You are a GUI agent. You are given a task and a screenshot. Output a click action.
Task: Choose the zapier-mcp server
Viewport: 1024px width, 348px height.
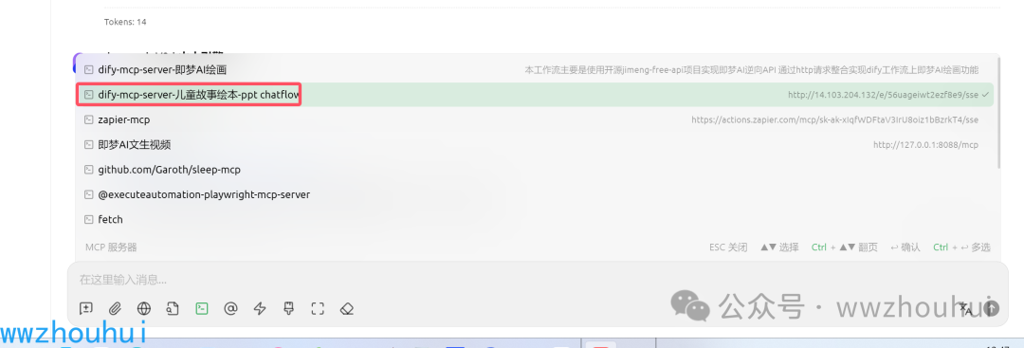pos(534,119)
